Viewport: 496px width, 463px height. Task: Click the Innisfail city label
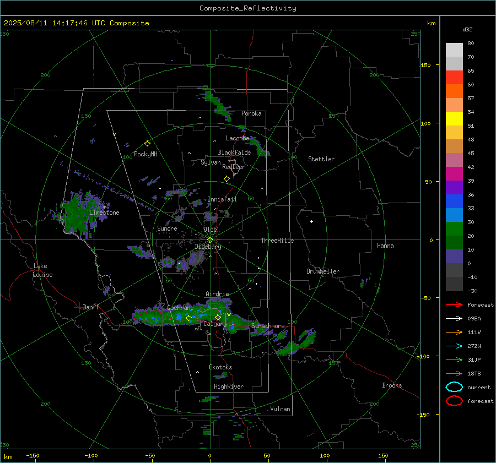point(222,199)
